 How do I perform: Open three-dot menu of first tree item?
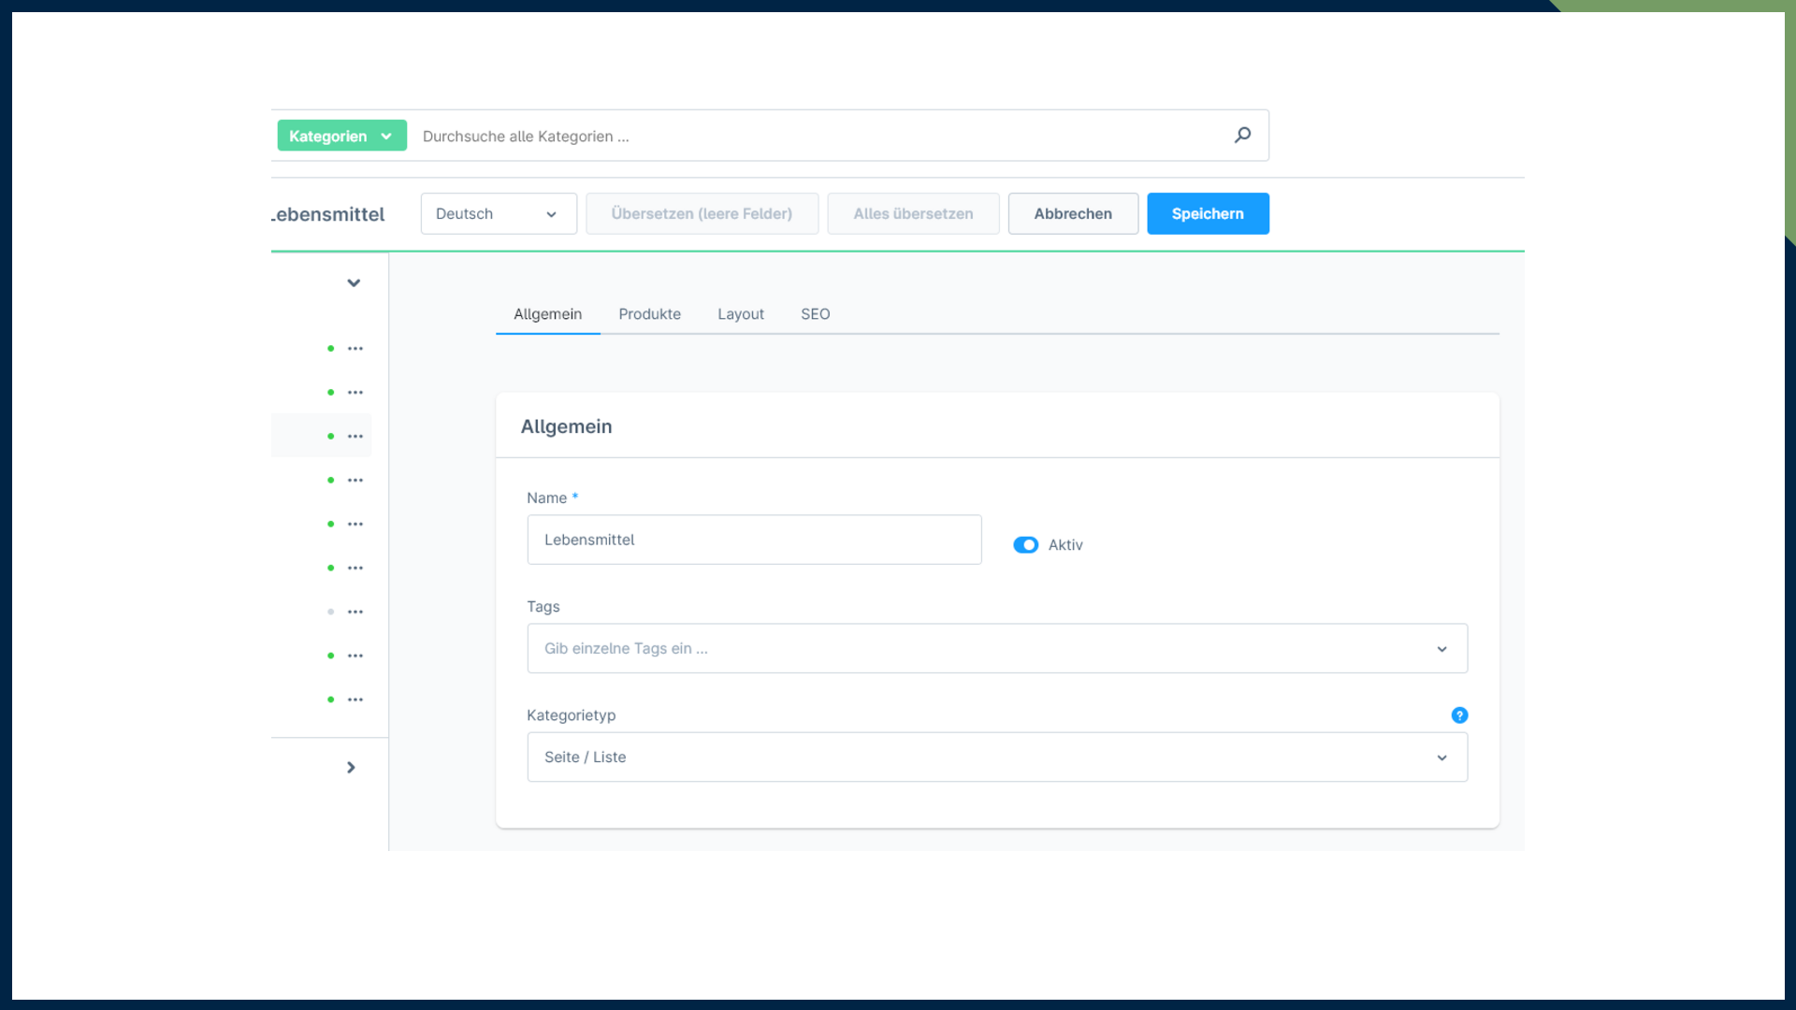355,349
